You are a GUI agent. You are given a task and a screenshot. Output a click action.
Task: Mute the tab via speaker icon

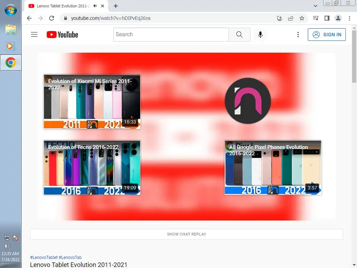tap(95, 6)
